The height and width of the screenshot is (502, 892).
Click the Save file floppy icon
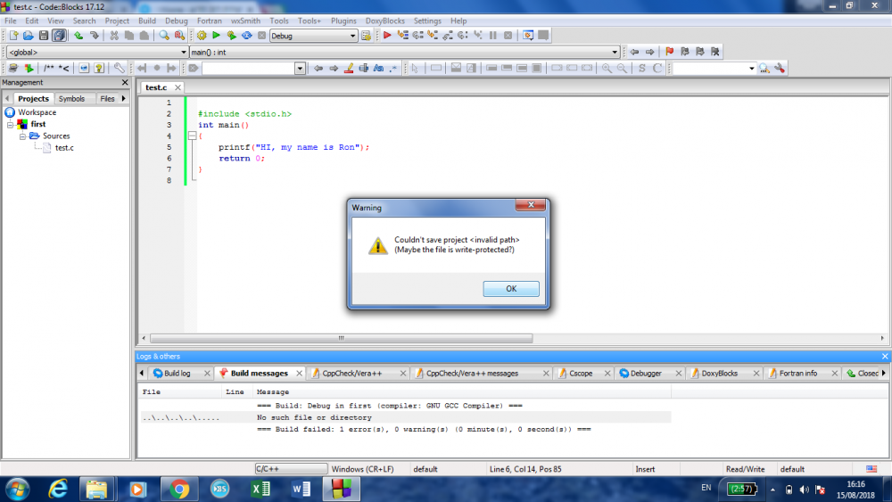43,36
